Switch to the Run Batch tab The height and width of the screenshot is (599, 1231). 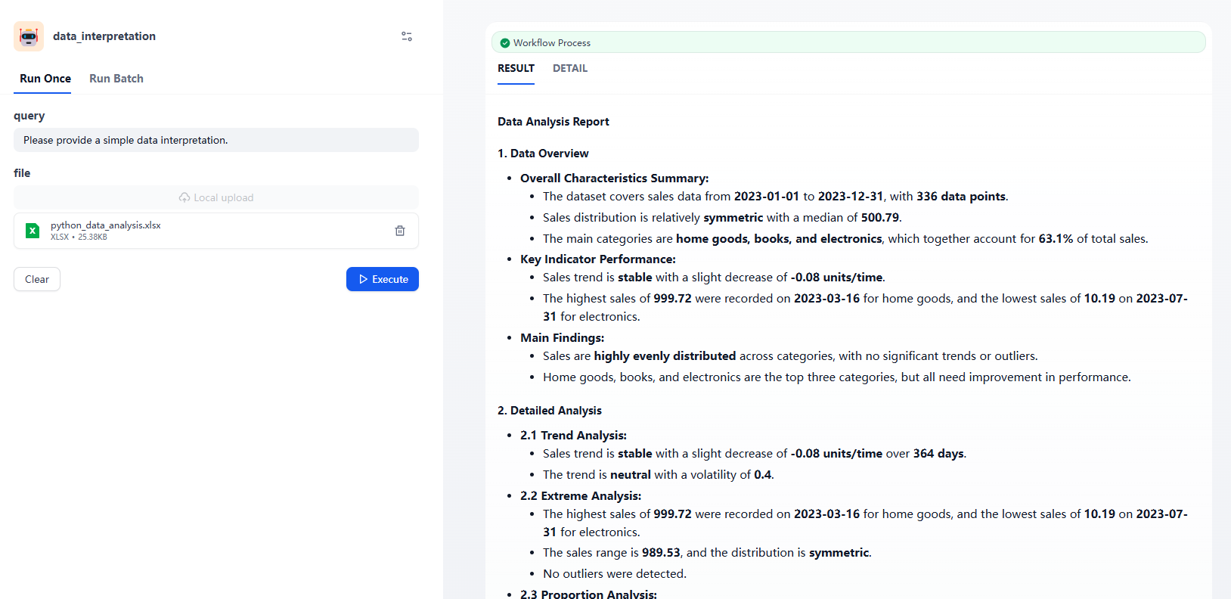116,79
